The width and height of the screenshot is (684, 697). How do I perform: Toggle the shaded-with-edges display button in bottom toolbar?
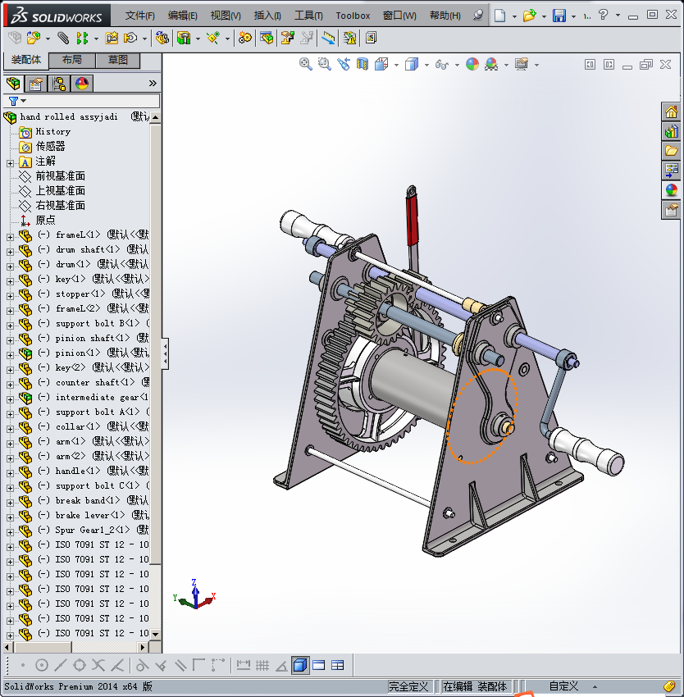click(300, 665)
